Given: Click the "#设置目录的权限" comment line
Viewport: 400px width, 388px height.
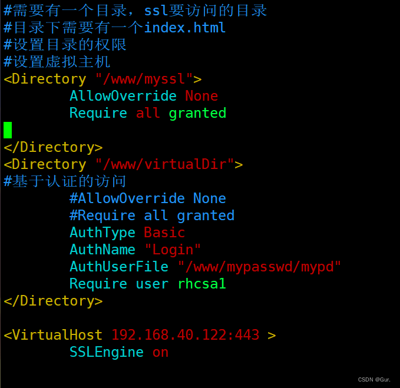Looking at the screenshot, I should pos(65,45).
